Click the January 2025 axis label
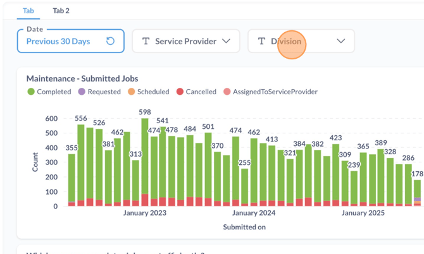This screenshot has width=424, height=254. (x=363, y=213)
